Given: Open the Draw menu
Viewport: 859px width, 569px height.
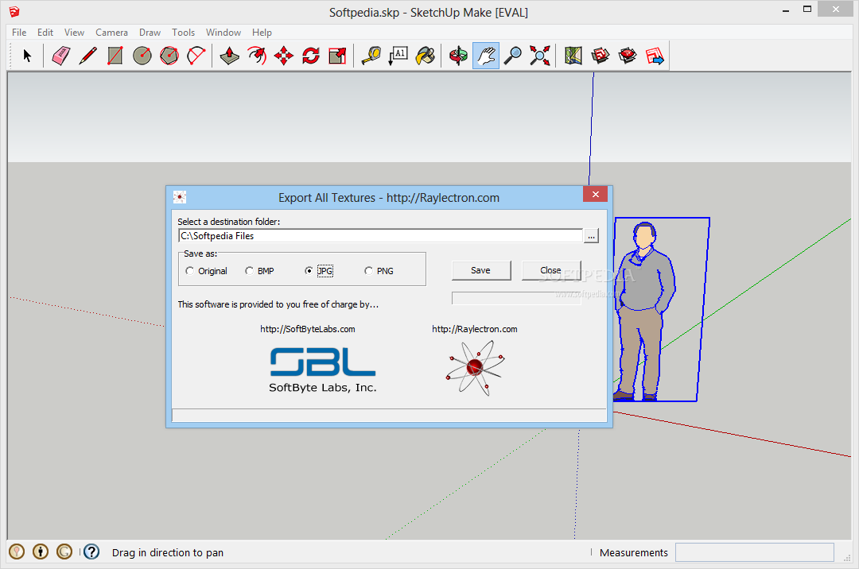Looking at the screenshot, I should pyautogui.click(x=150, y=33).
